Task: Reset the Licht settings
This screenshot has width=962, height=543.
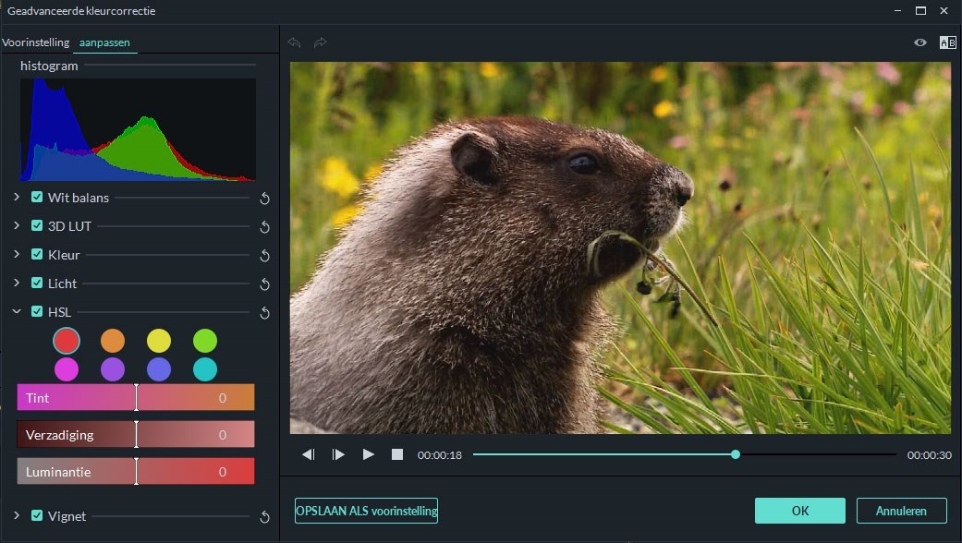Action: point(264,284)
